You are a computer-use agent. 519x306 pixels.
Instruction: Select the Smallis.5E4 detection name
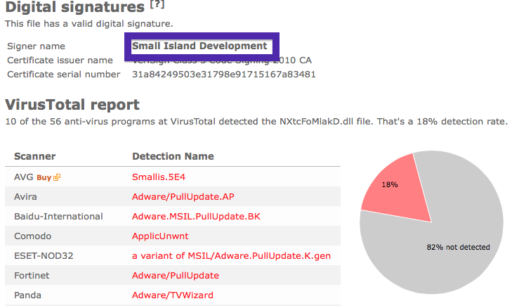pyautogui.click(x=159, y=177)
